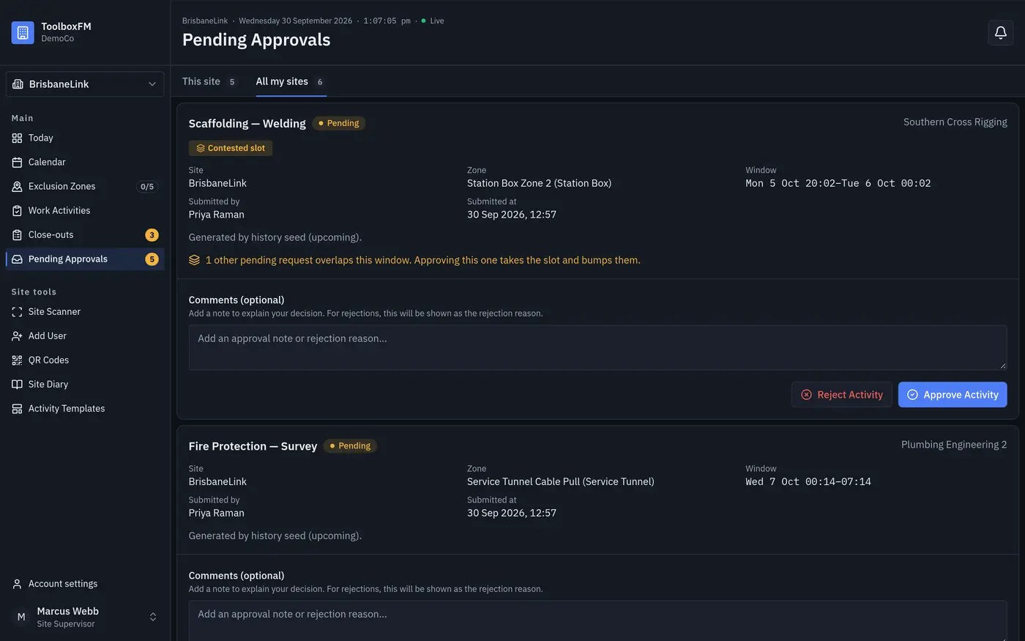This screenshot has height=641, width=1025.
Task: Focus the Scaffolding comments text area
Action: pos(597,347)
